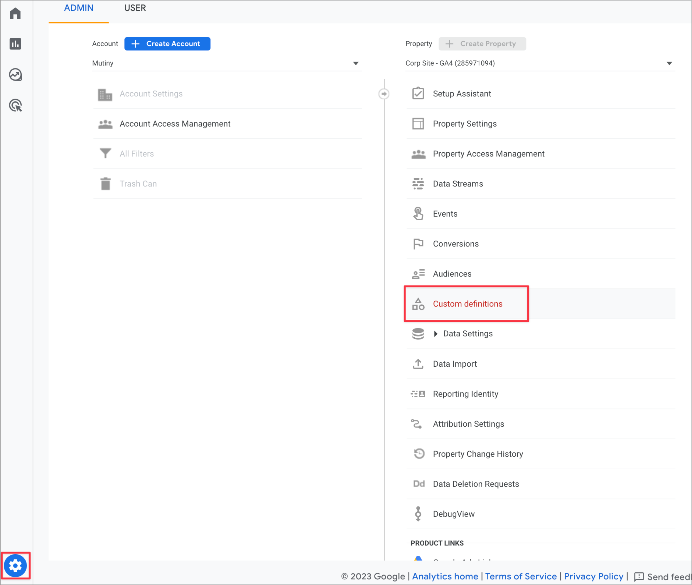Click the Trash Can icon
This screenshot has height=585, width=692.
105,183
